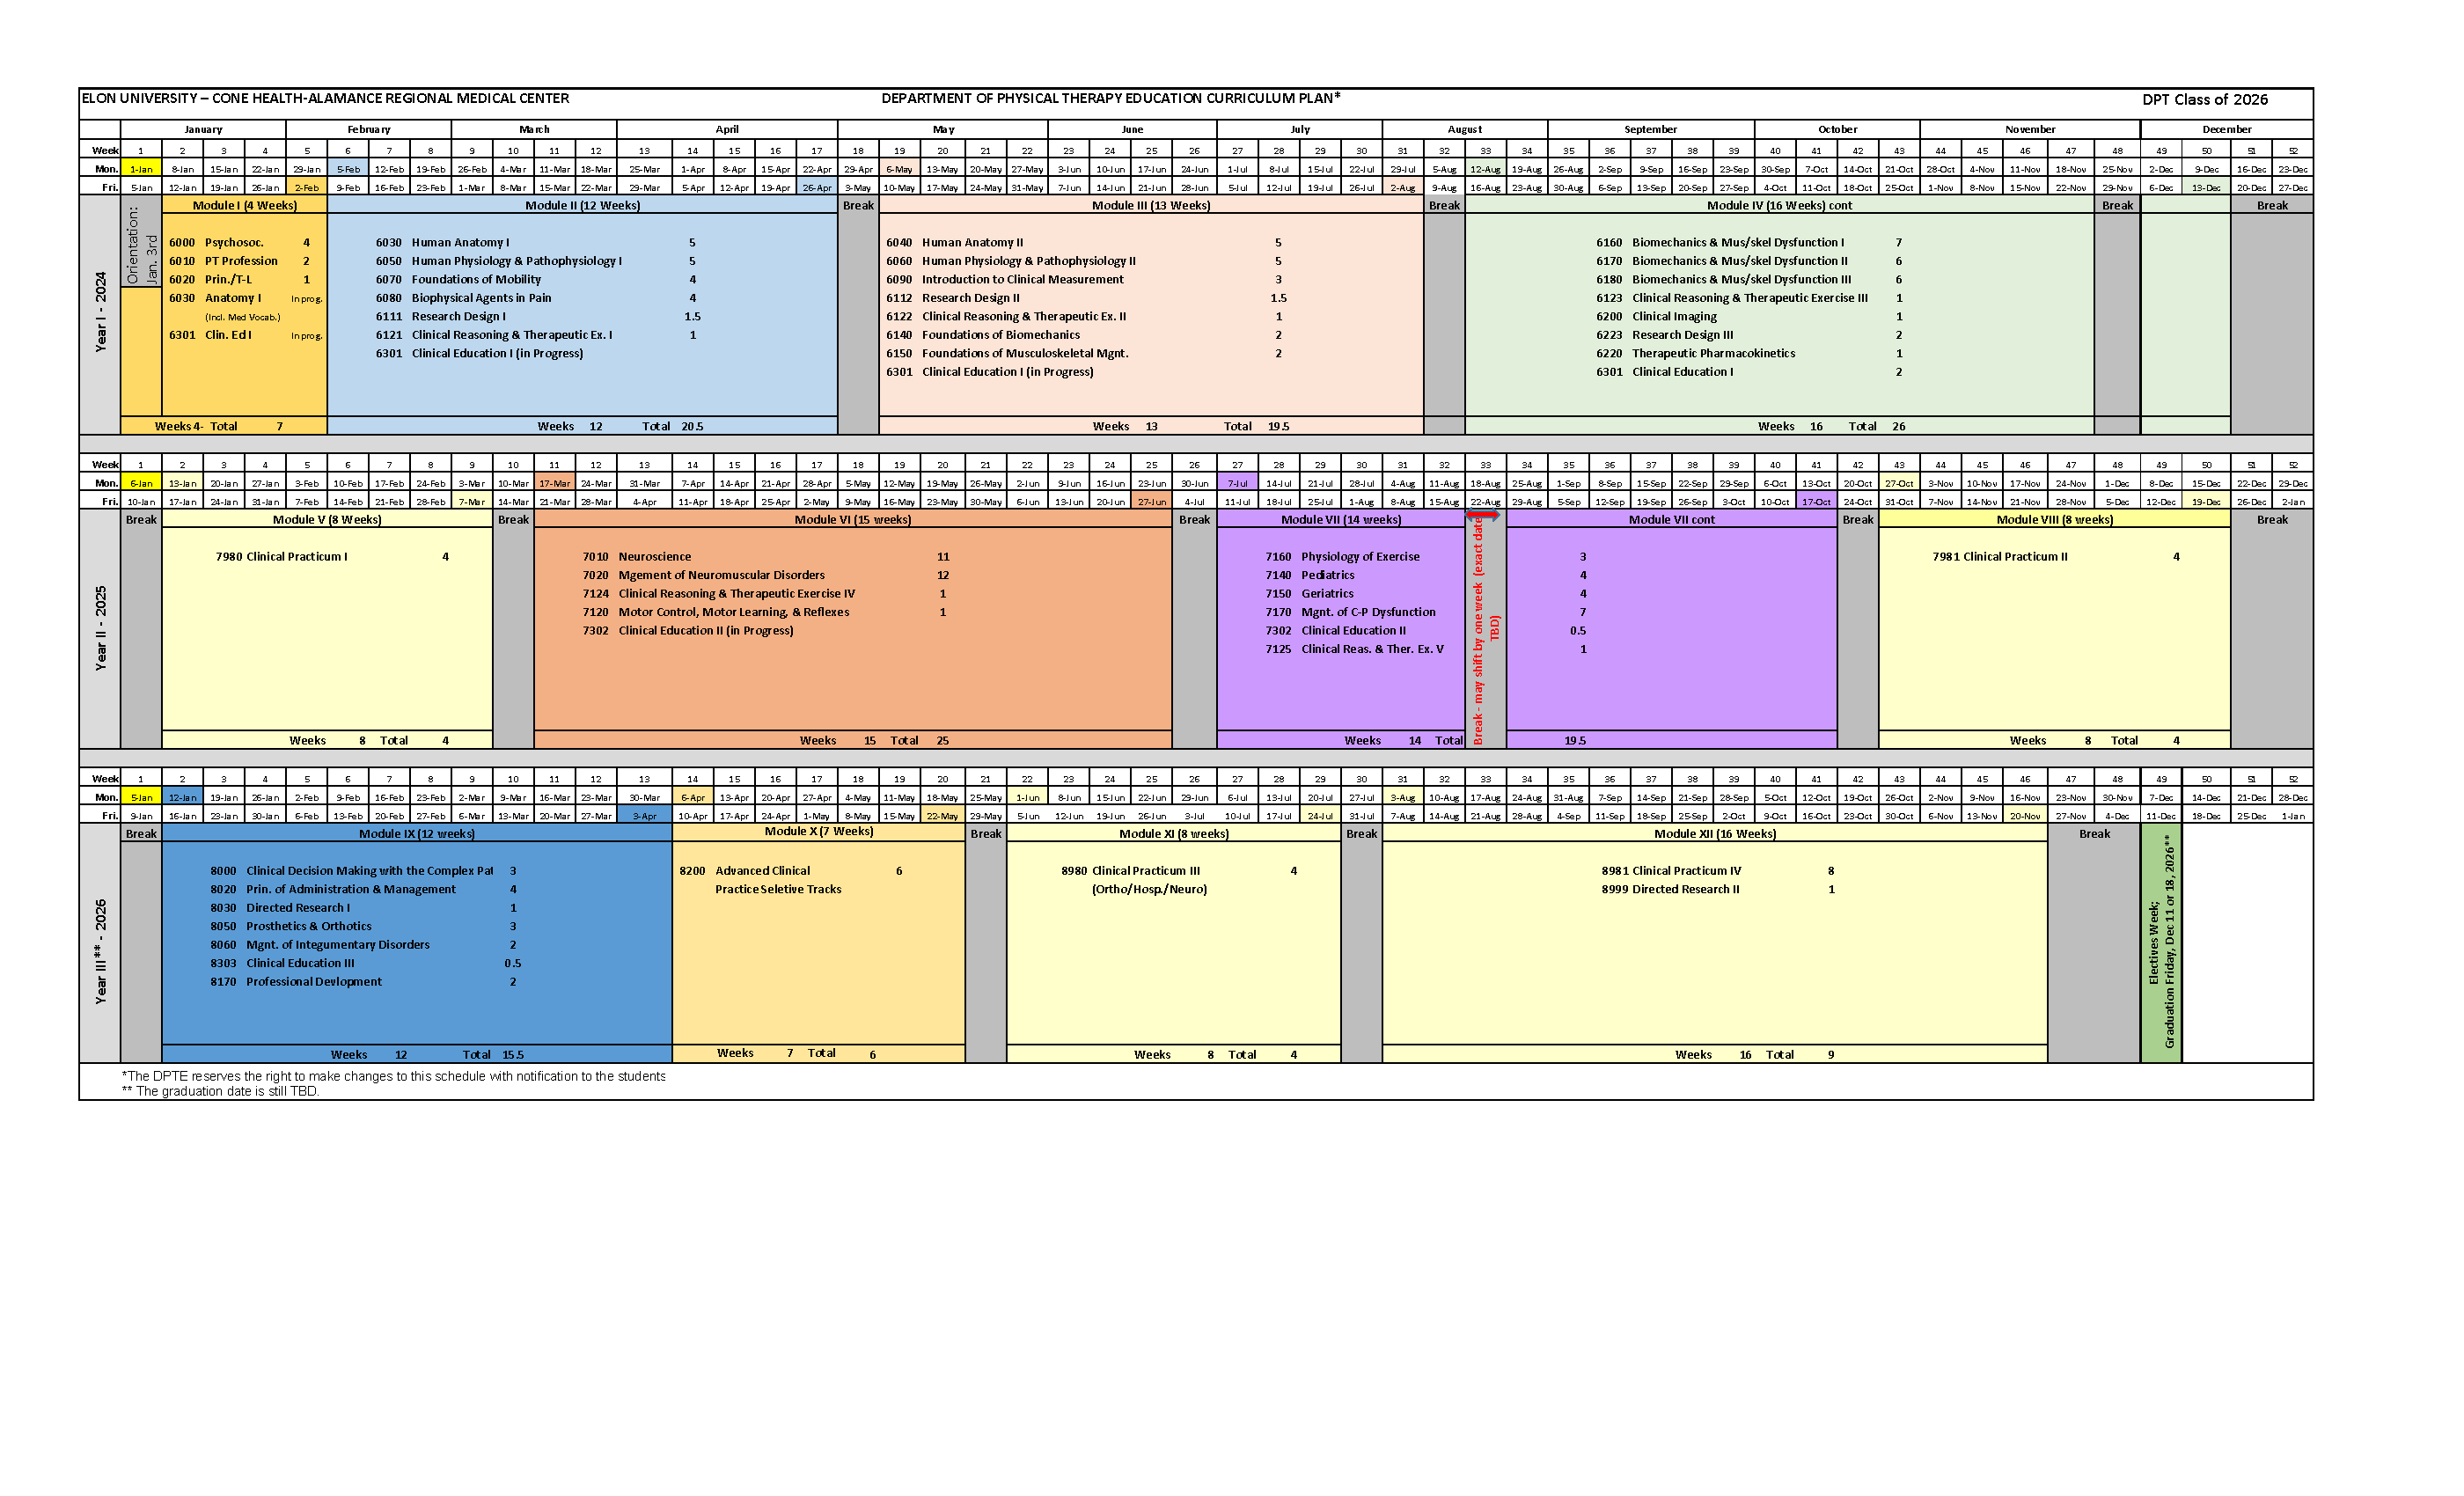The width and height of the screenshot is (2464, 1496).
Task: Select the Module II (12 Weeks) header
Action: (x=582, y=205)
